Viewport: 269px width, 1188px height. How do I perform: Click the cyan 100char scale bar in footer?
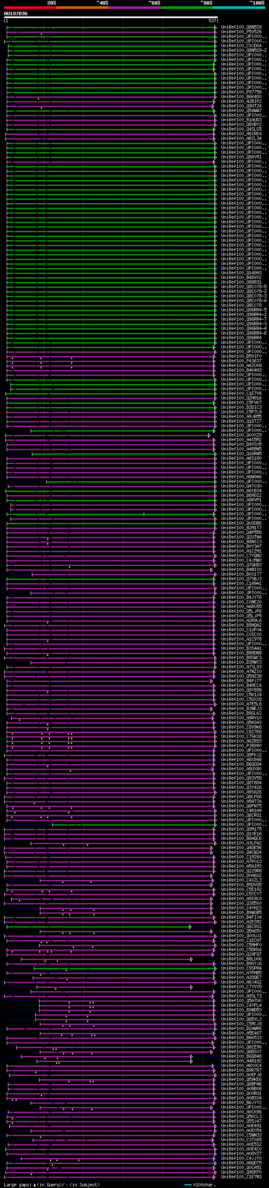[x=187, y=1185]
